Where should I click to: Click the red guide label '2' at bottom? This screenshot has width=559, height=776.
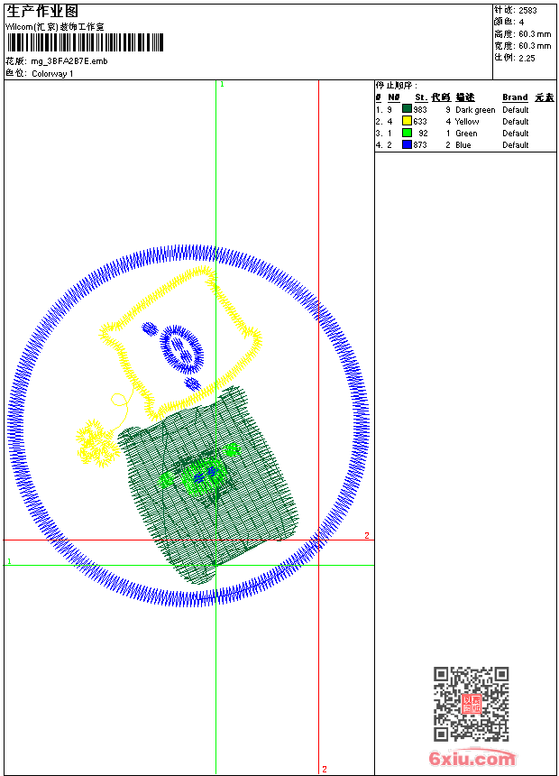(325, 769)
